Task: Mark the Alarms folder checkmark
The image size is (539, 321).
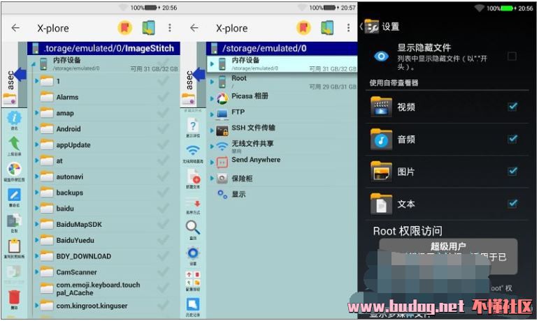Action: 164,97
